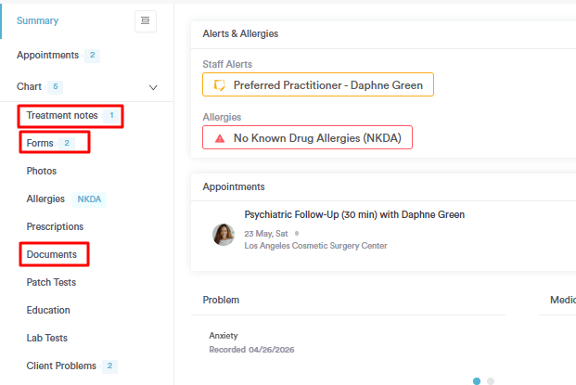Go to Photos section
Viewport: 576px width, 385px height.
tap(42, 171)
